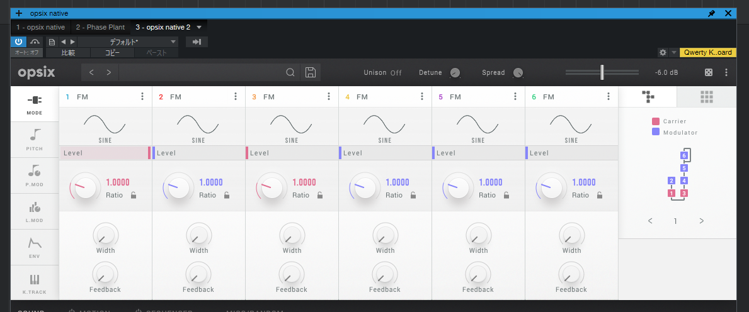Screen dimensions: 749x312
Task: Click the コピー copy button
Action: tap(112, 53)
